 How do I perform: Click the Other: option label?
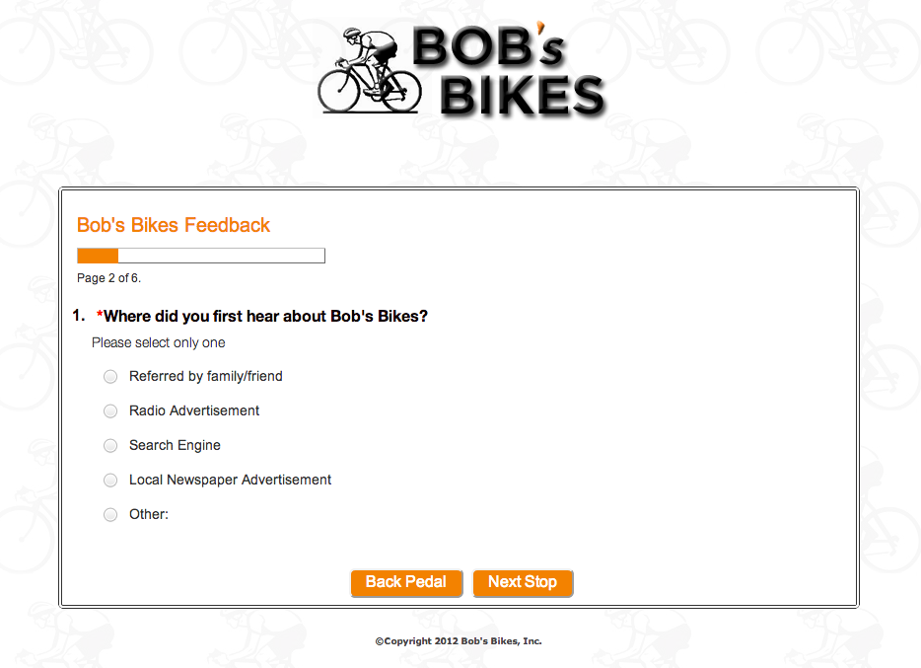tap(149, 514)
